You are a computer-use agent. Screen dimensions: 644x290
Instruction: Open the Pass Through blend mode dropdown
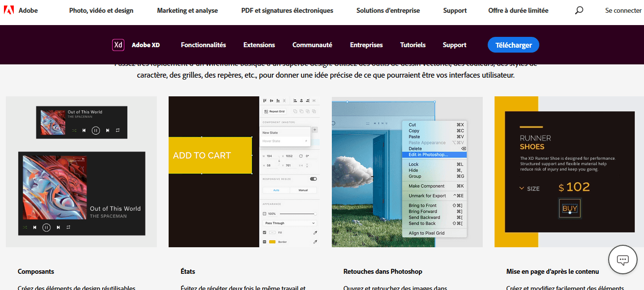(290, 223)
